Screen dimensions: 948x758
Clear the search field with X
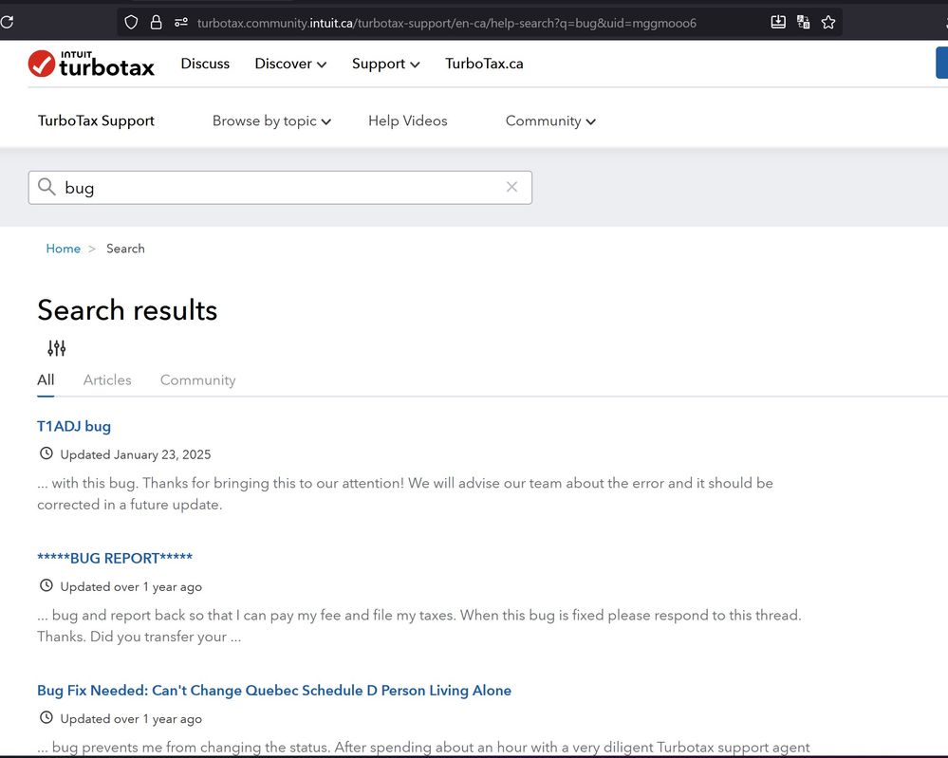pyautogui.click(x=511, y=187)
